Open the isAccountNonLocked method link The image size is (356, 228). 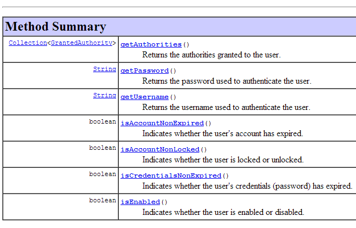[160, 149]
